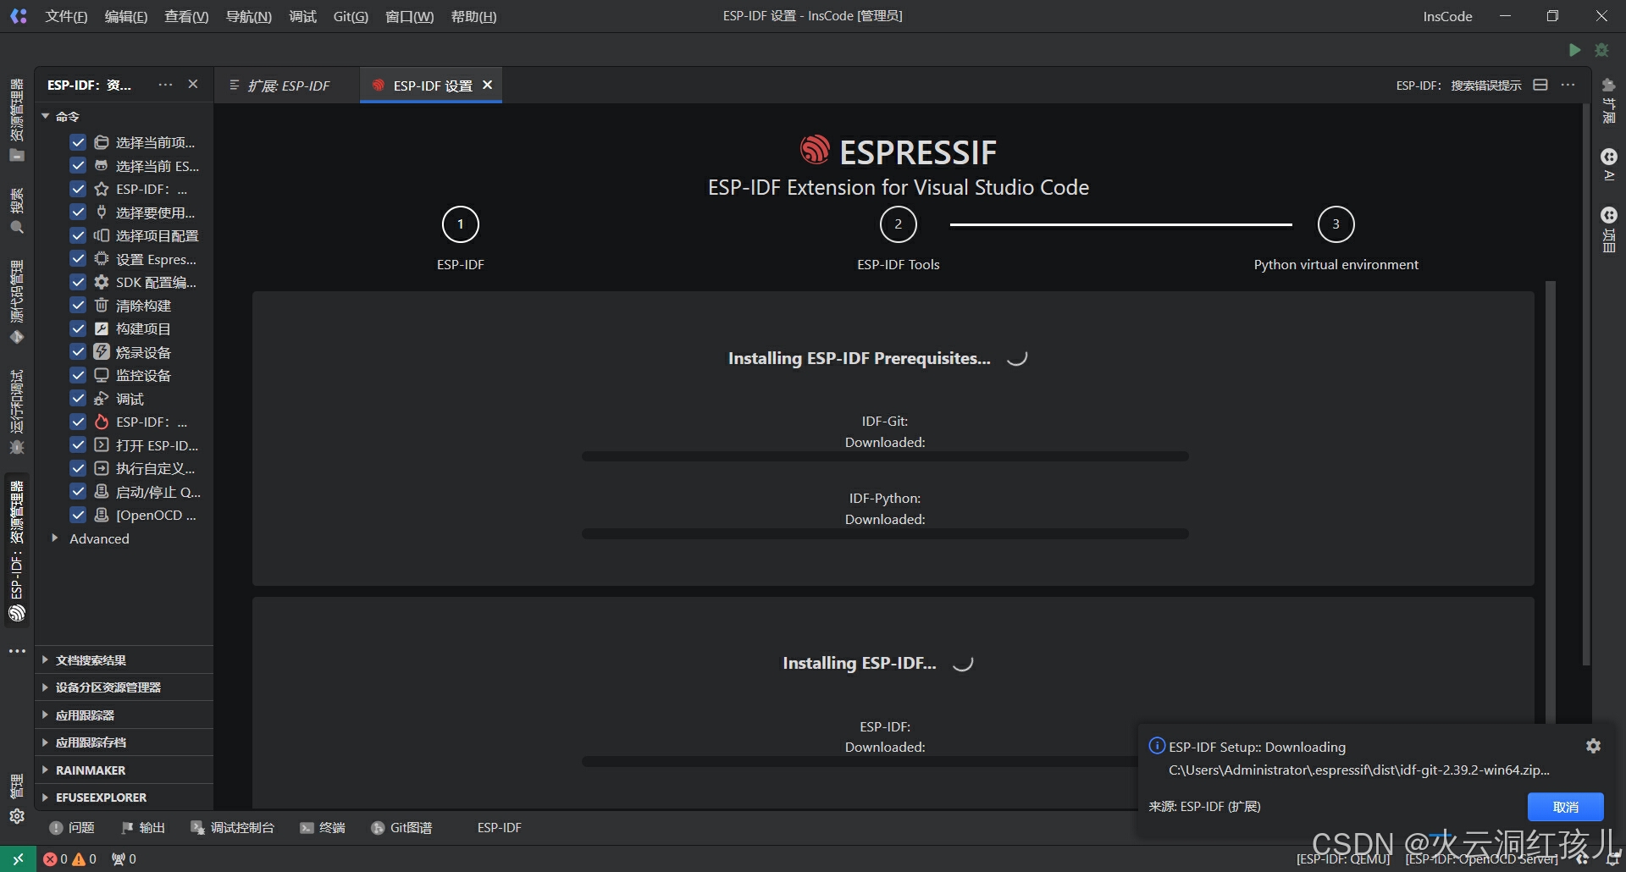Toggle the 烧录设备 checkbox

pos(78,351)
